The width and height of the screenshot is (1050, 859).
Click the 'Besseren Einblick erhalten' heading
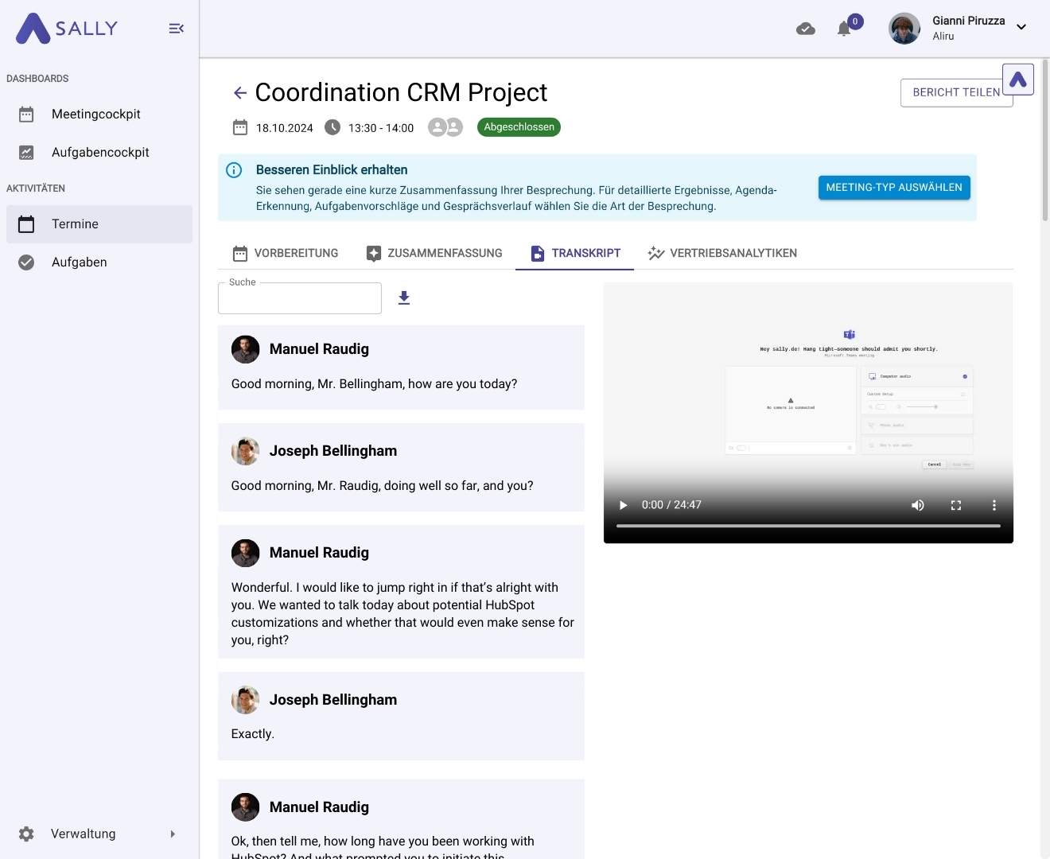pos(332,170)
